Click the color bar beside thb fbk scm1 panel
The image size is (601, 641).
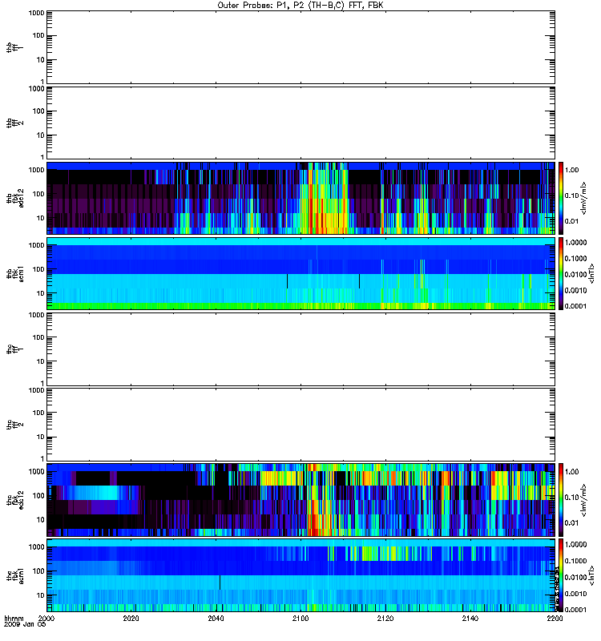point(561,273)
